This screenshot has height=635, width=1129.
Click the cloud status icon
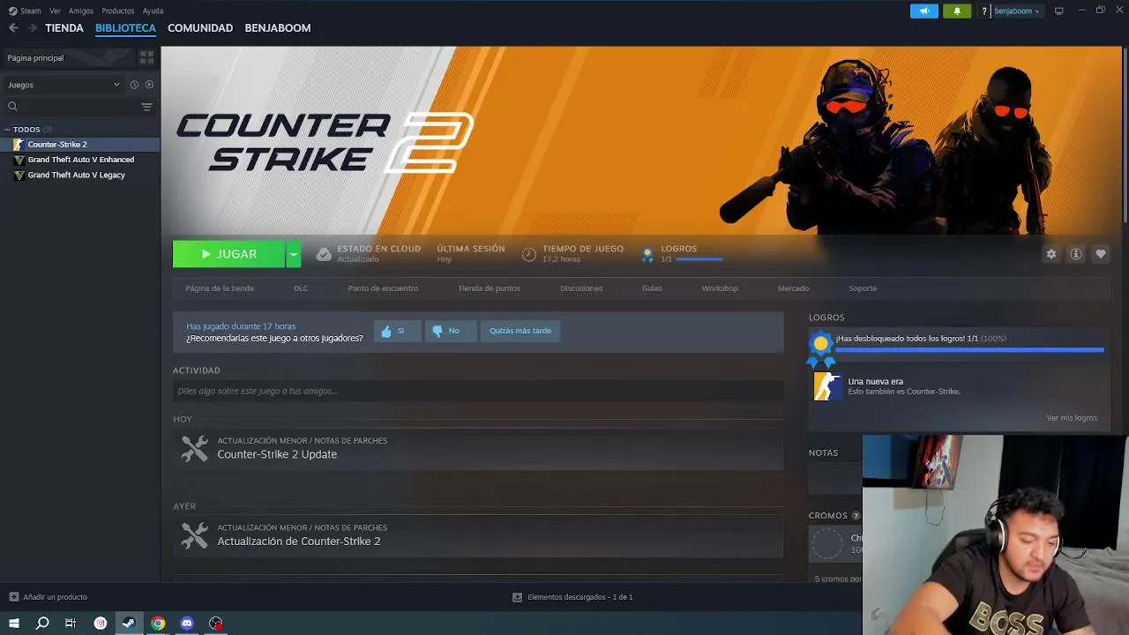tap(324, 254)
